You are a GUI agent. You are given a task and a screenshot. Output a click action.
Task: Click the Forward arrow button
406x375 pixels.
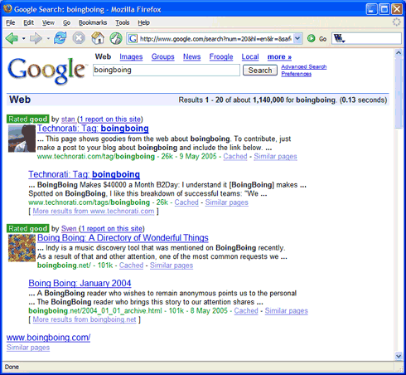click(36, 38)
